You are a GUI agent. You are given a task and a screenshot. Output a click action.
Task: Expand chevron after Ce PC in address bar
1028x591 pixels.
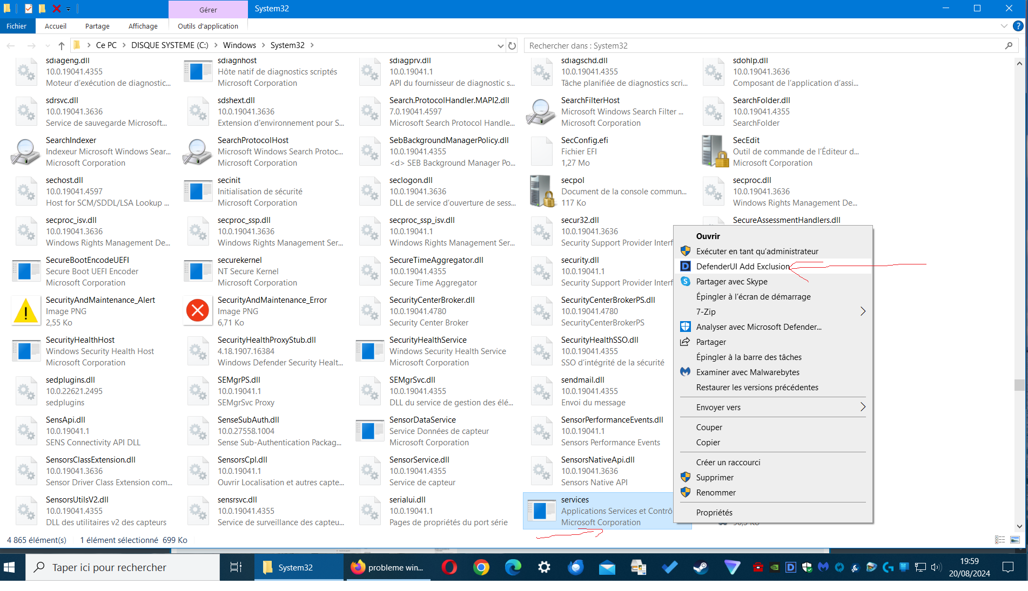pyautogui.click(x=124, y=45)
